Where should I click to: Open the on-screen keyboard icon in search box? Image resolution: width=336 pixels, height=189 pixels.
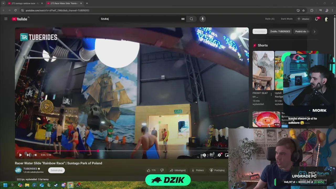(183, 19)
